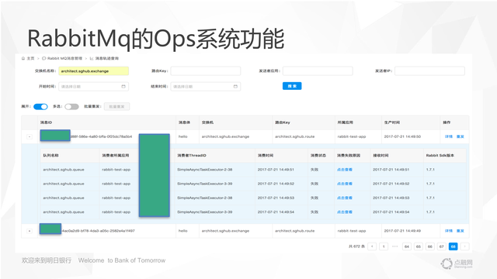
Task: Turn off the blue expand toggle switch
Action: point(40,107)
